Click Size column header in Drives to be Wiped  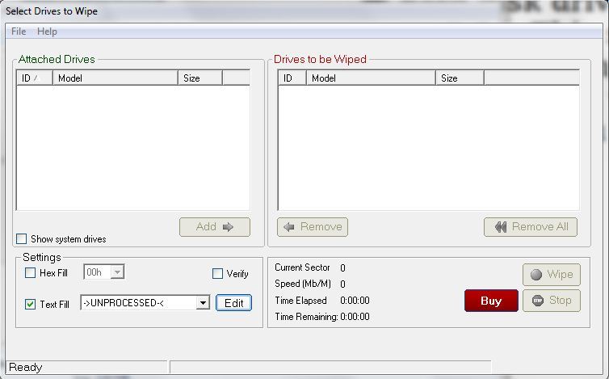pos(460,78)
